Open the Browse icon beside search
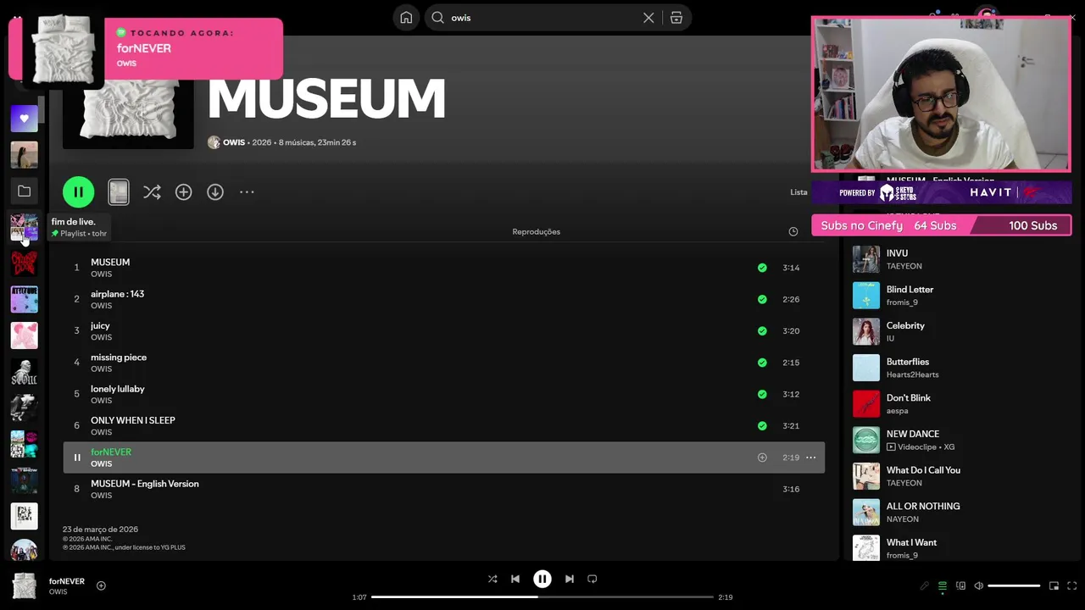1085x610 pixels. click(x=676, y=18)
